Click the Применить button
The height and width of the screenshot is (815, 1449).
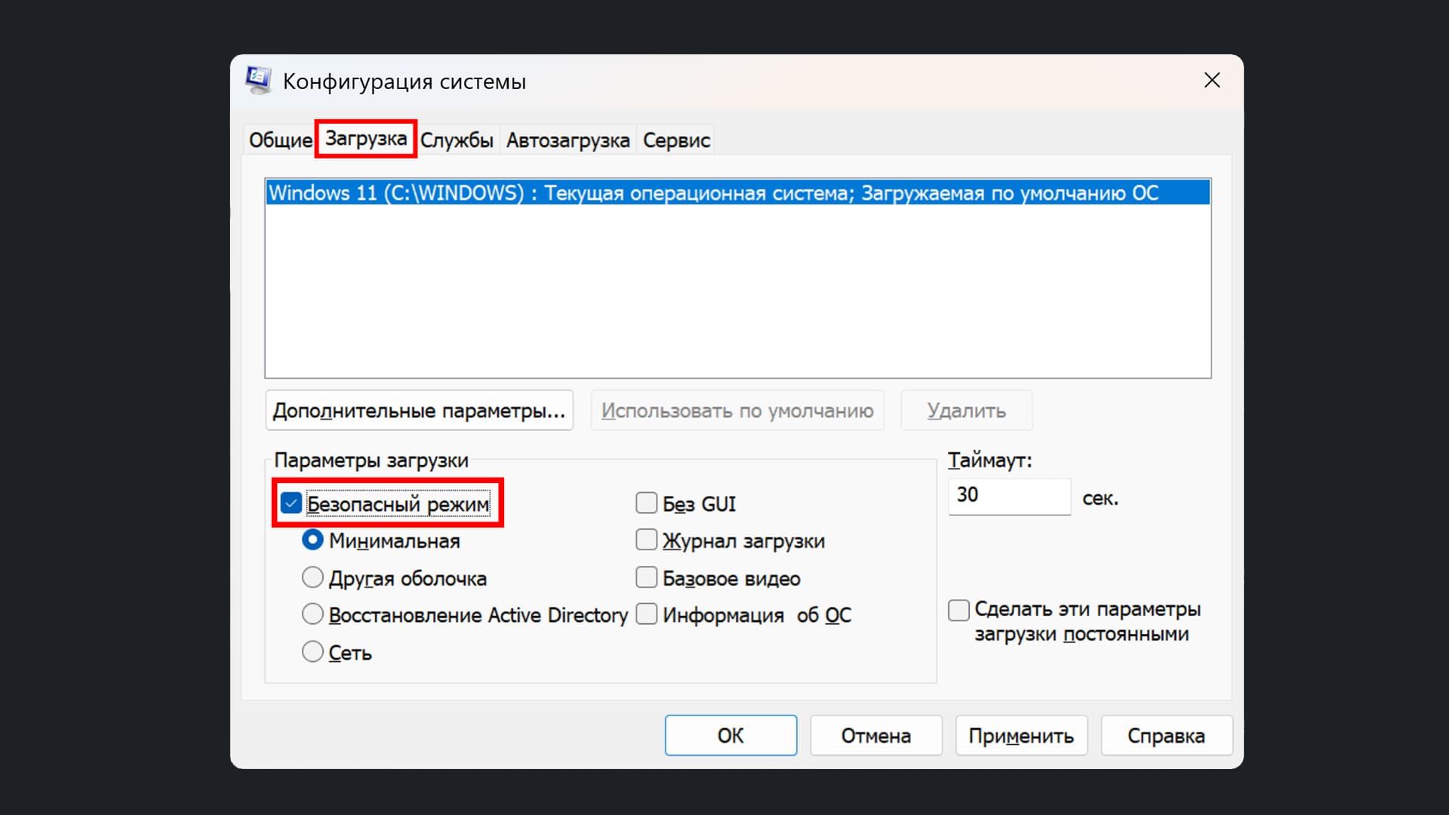coord(1021,735)
